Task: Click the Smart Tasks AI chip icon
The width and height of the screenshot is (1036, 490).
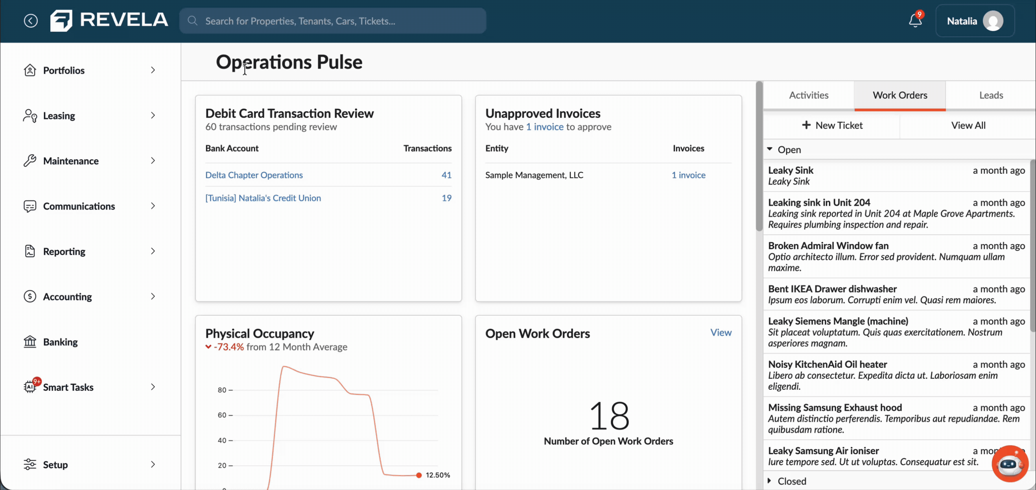Action: coord(30,387)
